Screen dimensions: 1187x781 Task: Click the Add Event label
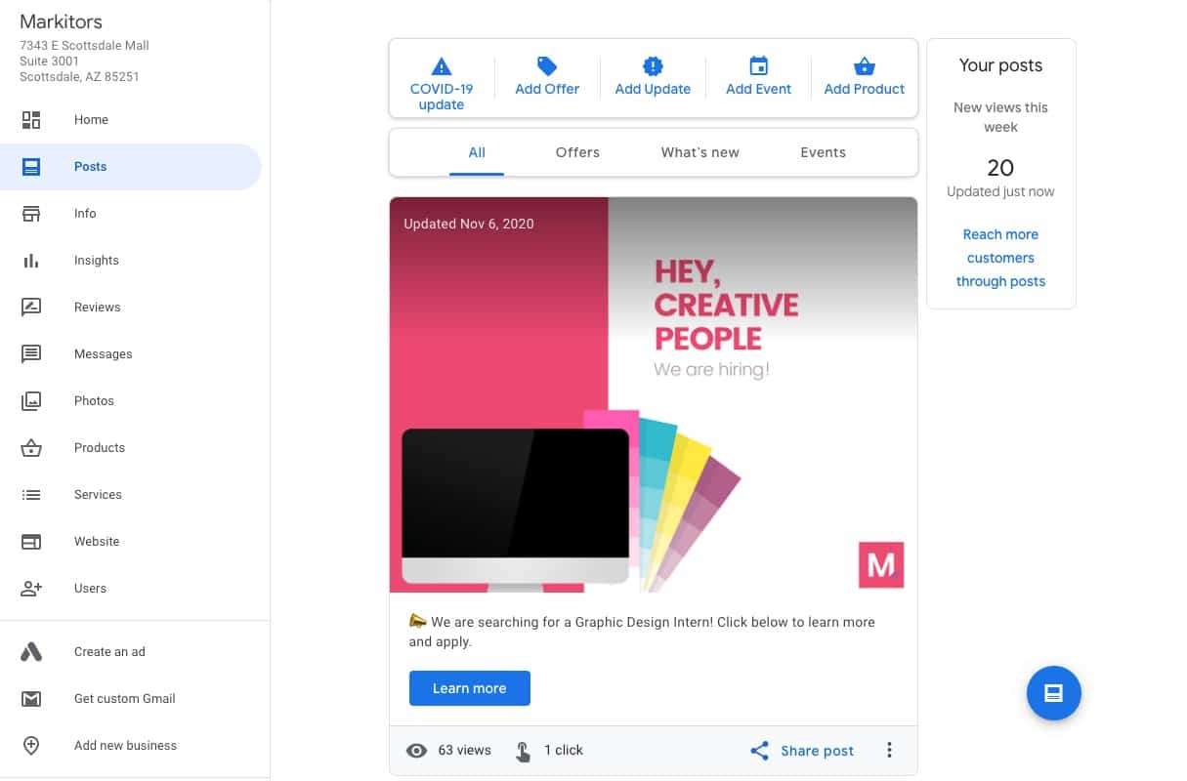coord(759,89)
